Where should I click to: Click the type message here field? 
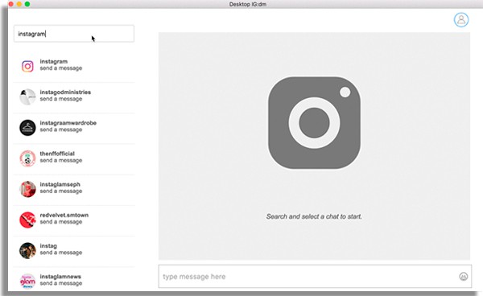(x=315, y=277)
